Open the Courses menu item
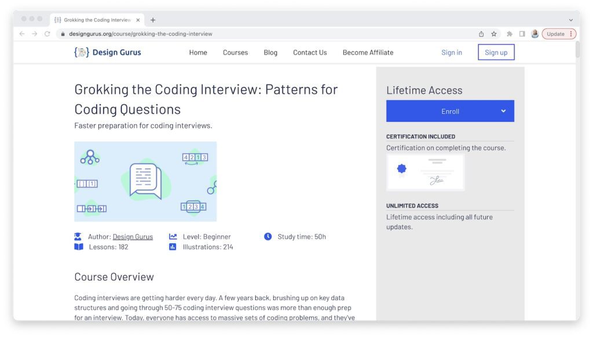Image resolution: width=593 pixels, height=337 pixels. pyautogui.click(x=235, y=52)
